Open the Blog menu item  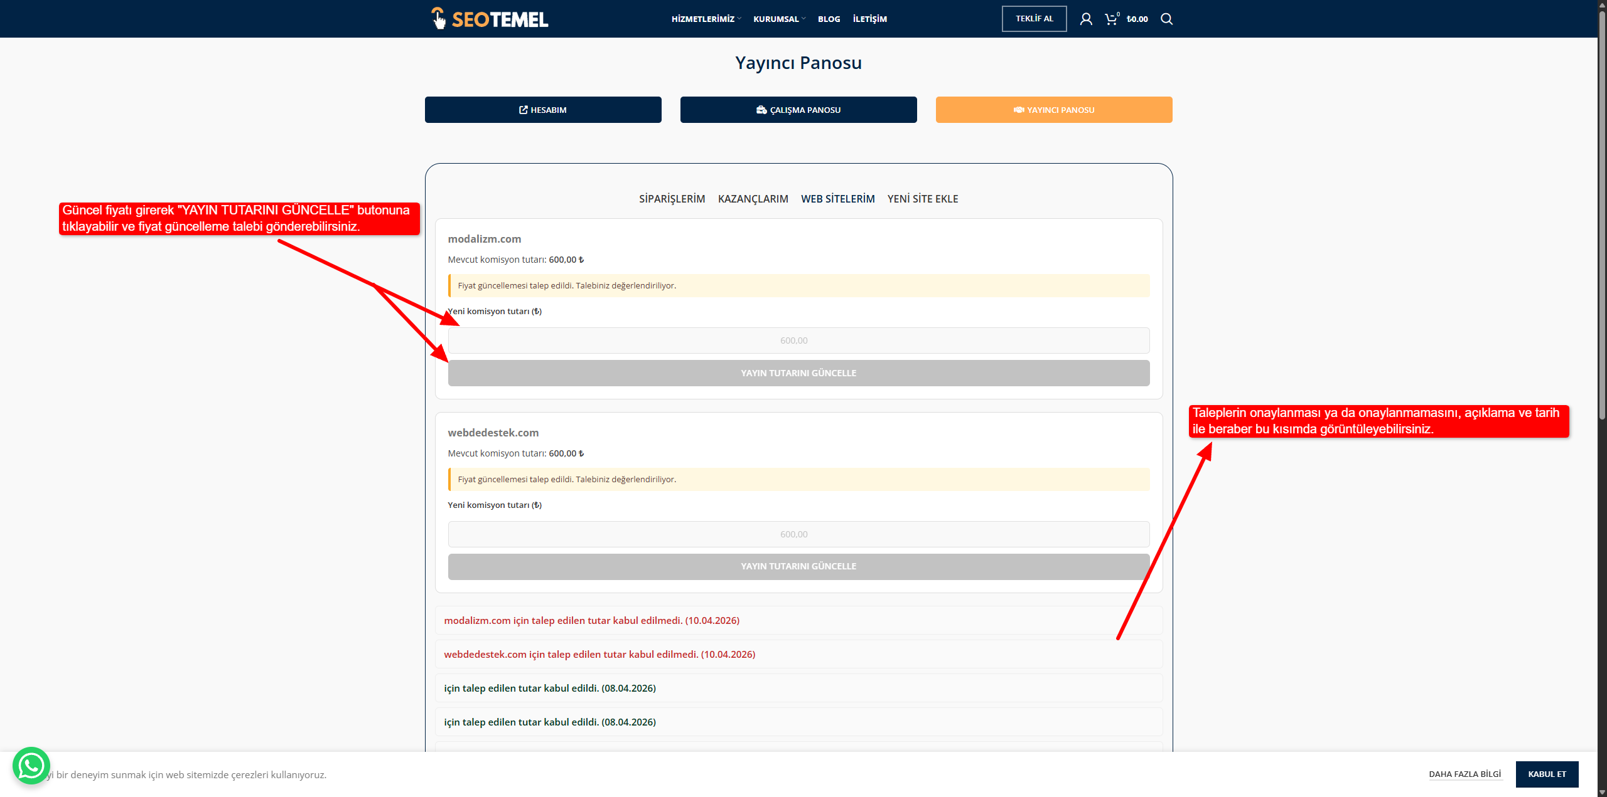click(829, 19)
